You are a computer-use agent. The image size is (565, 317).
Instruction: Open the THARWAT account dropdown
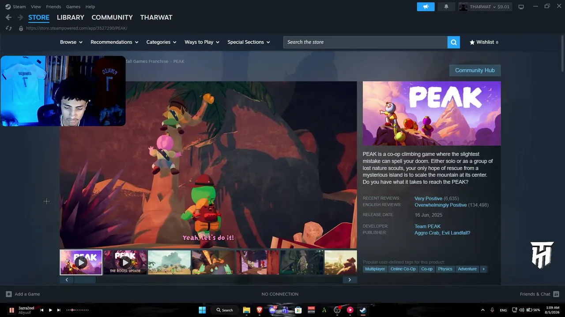[x=485, y=7]
